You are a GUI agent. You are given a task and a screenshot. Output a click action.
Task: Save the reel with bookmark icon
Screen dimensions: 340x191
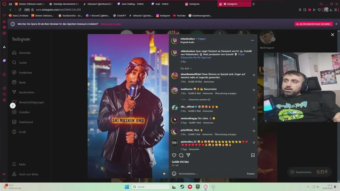tap(253, 155)
